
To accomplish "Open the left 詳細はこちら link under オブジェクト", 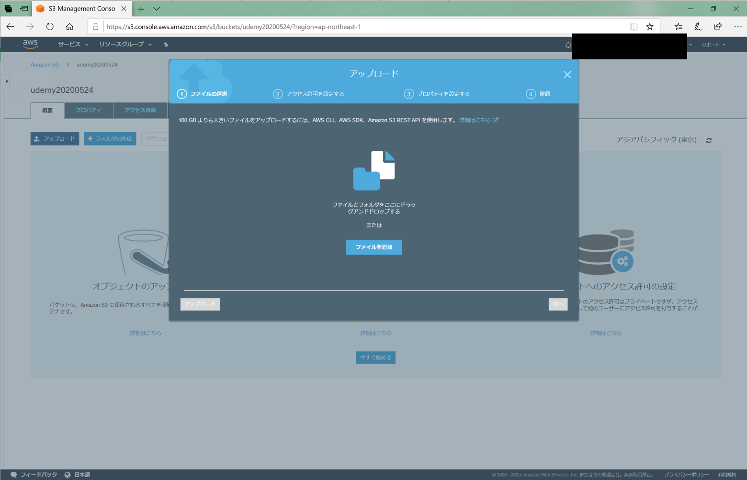I will tap(146, 333).
